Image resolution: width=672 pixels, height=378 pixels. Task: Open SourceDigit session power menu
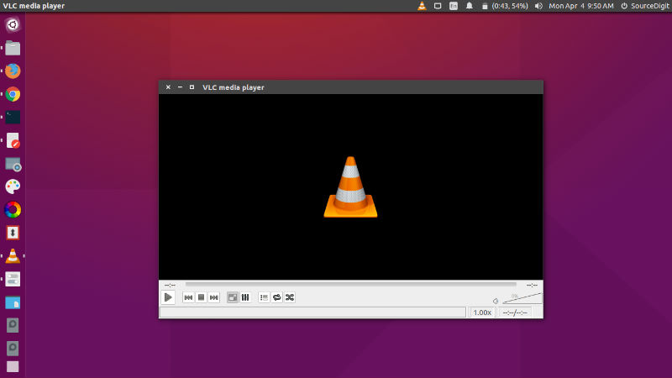pos(644,6)
